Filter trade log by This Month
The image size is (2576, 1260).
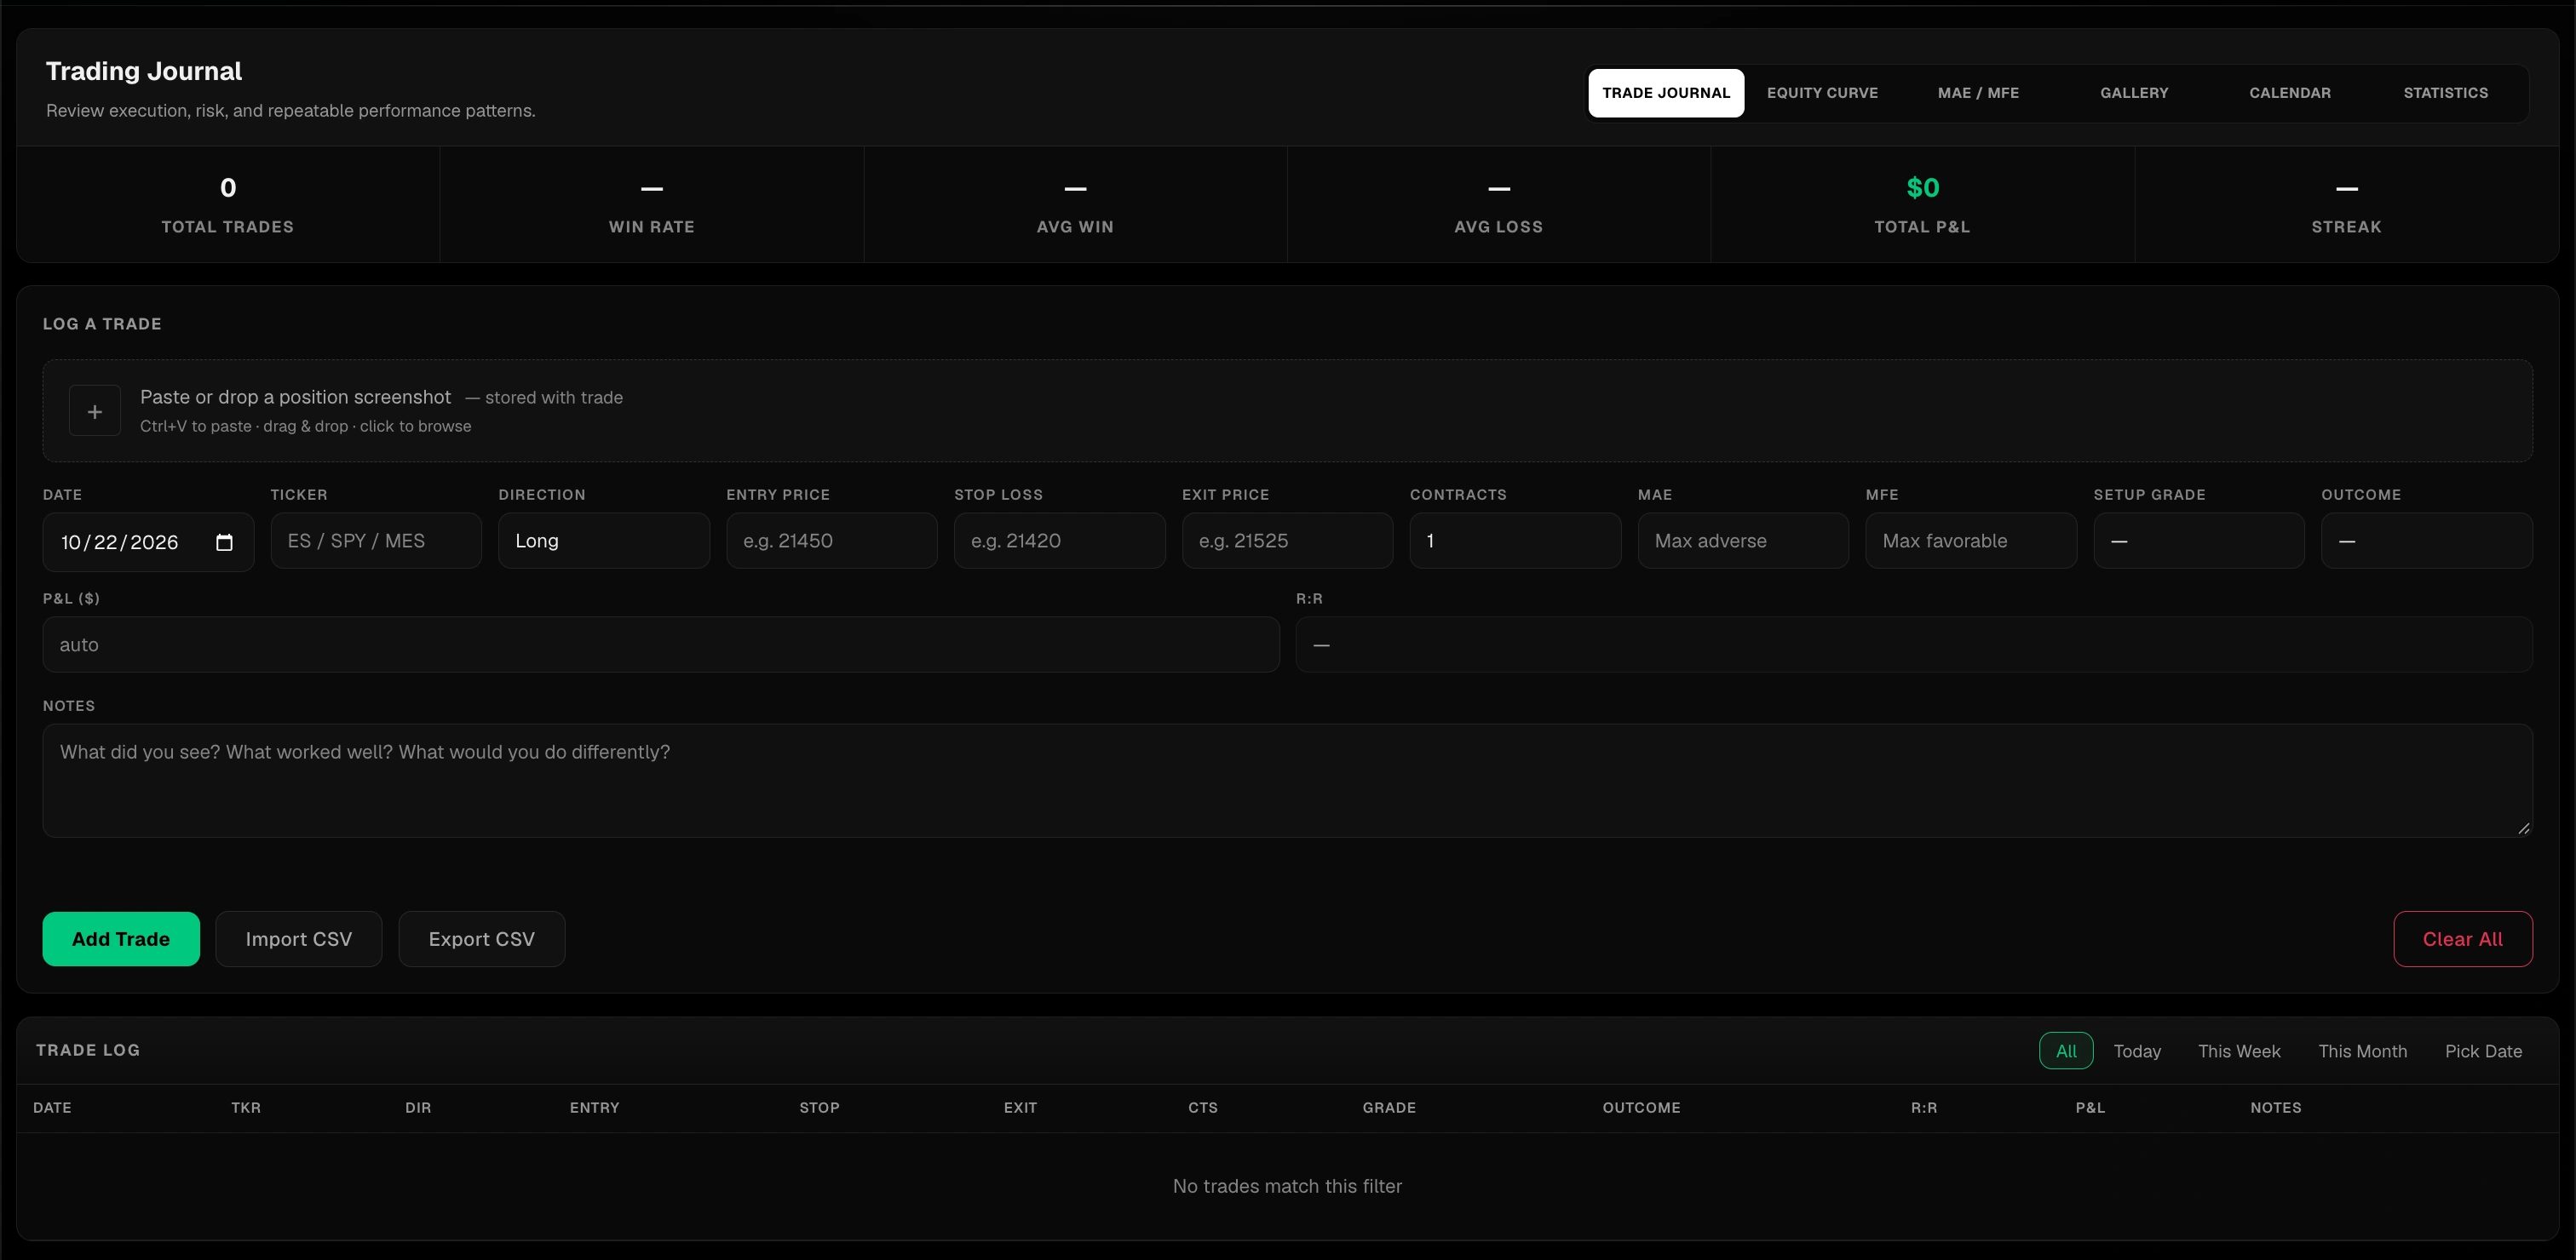(x=2363, y=1051)
